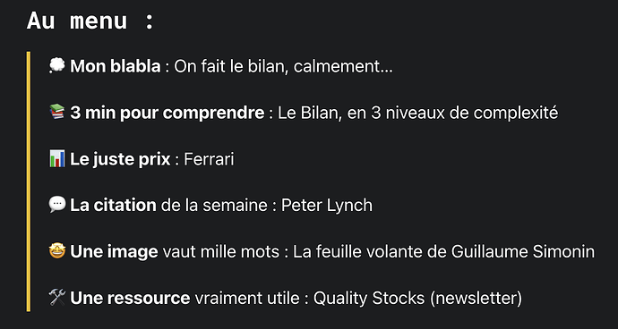Click 'Quality Stocks (newsletter)' text

417,299
